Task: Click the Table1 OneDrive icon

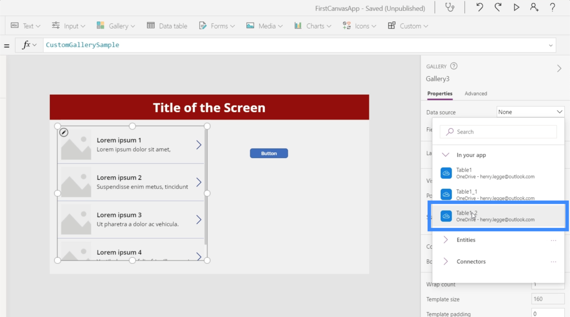Action: pos(446,173)
